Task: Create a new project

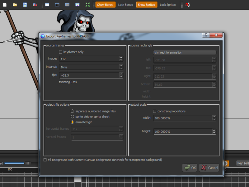Action: tap(4, 5)
